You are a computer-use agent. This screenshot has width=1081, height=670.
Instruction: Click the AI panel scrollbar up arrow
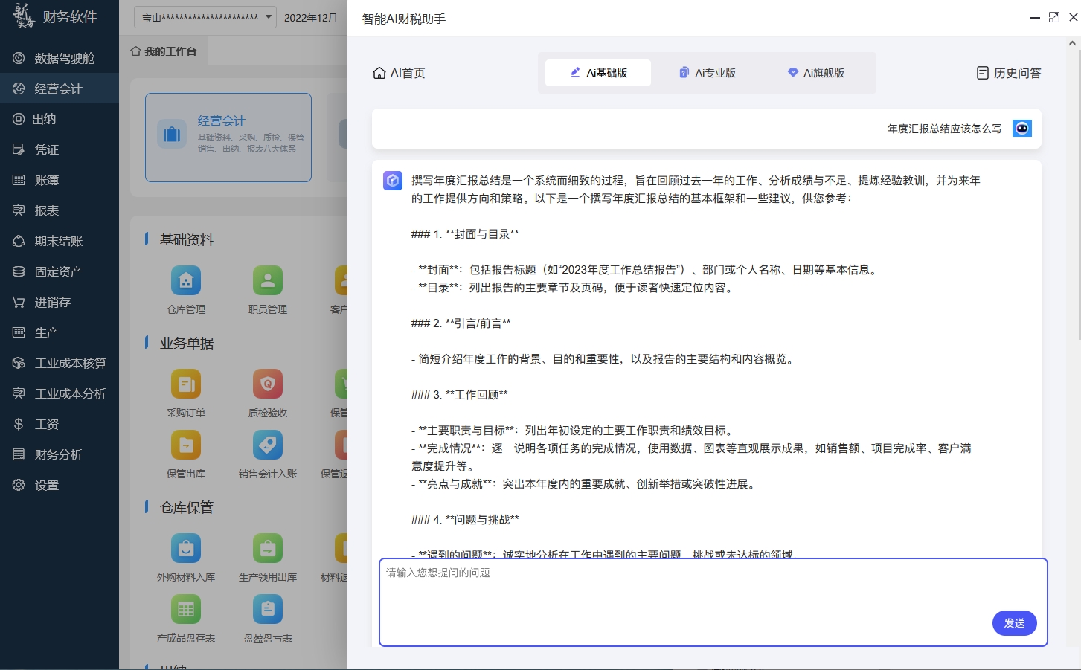[x=1072, y=43]
